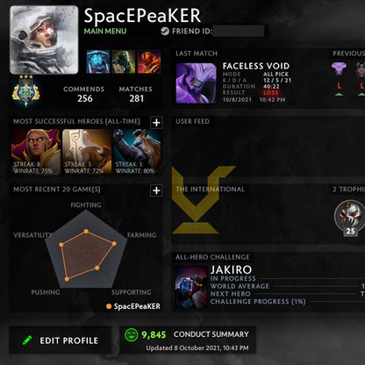Select the green featured hero icon

click(x=124, y=61)
